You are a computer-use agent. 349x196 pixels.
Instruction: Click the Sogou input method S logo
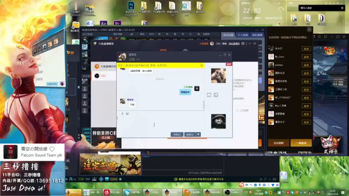pos(242,185)
